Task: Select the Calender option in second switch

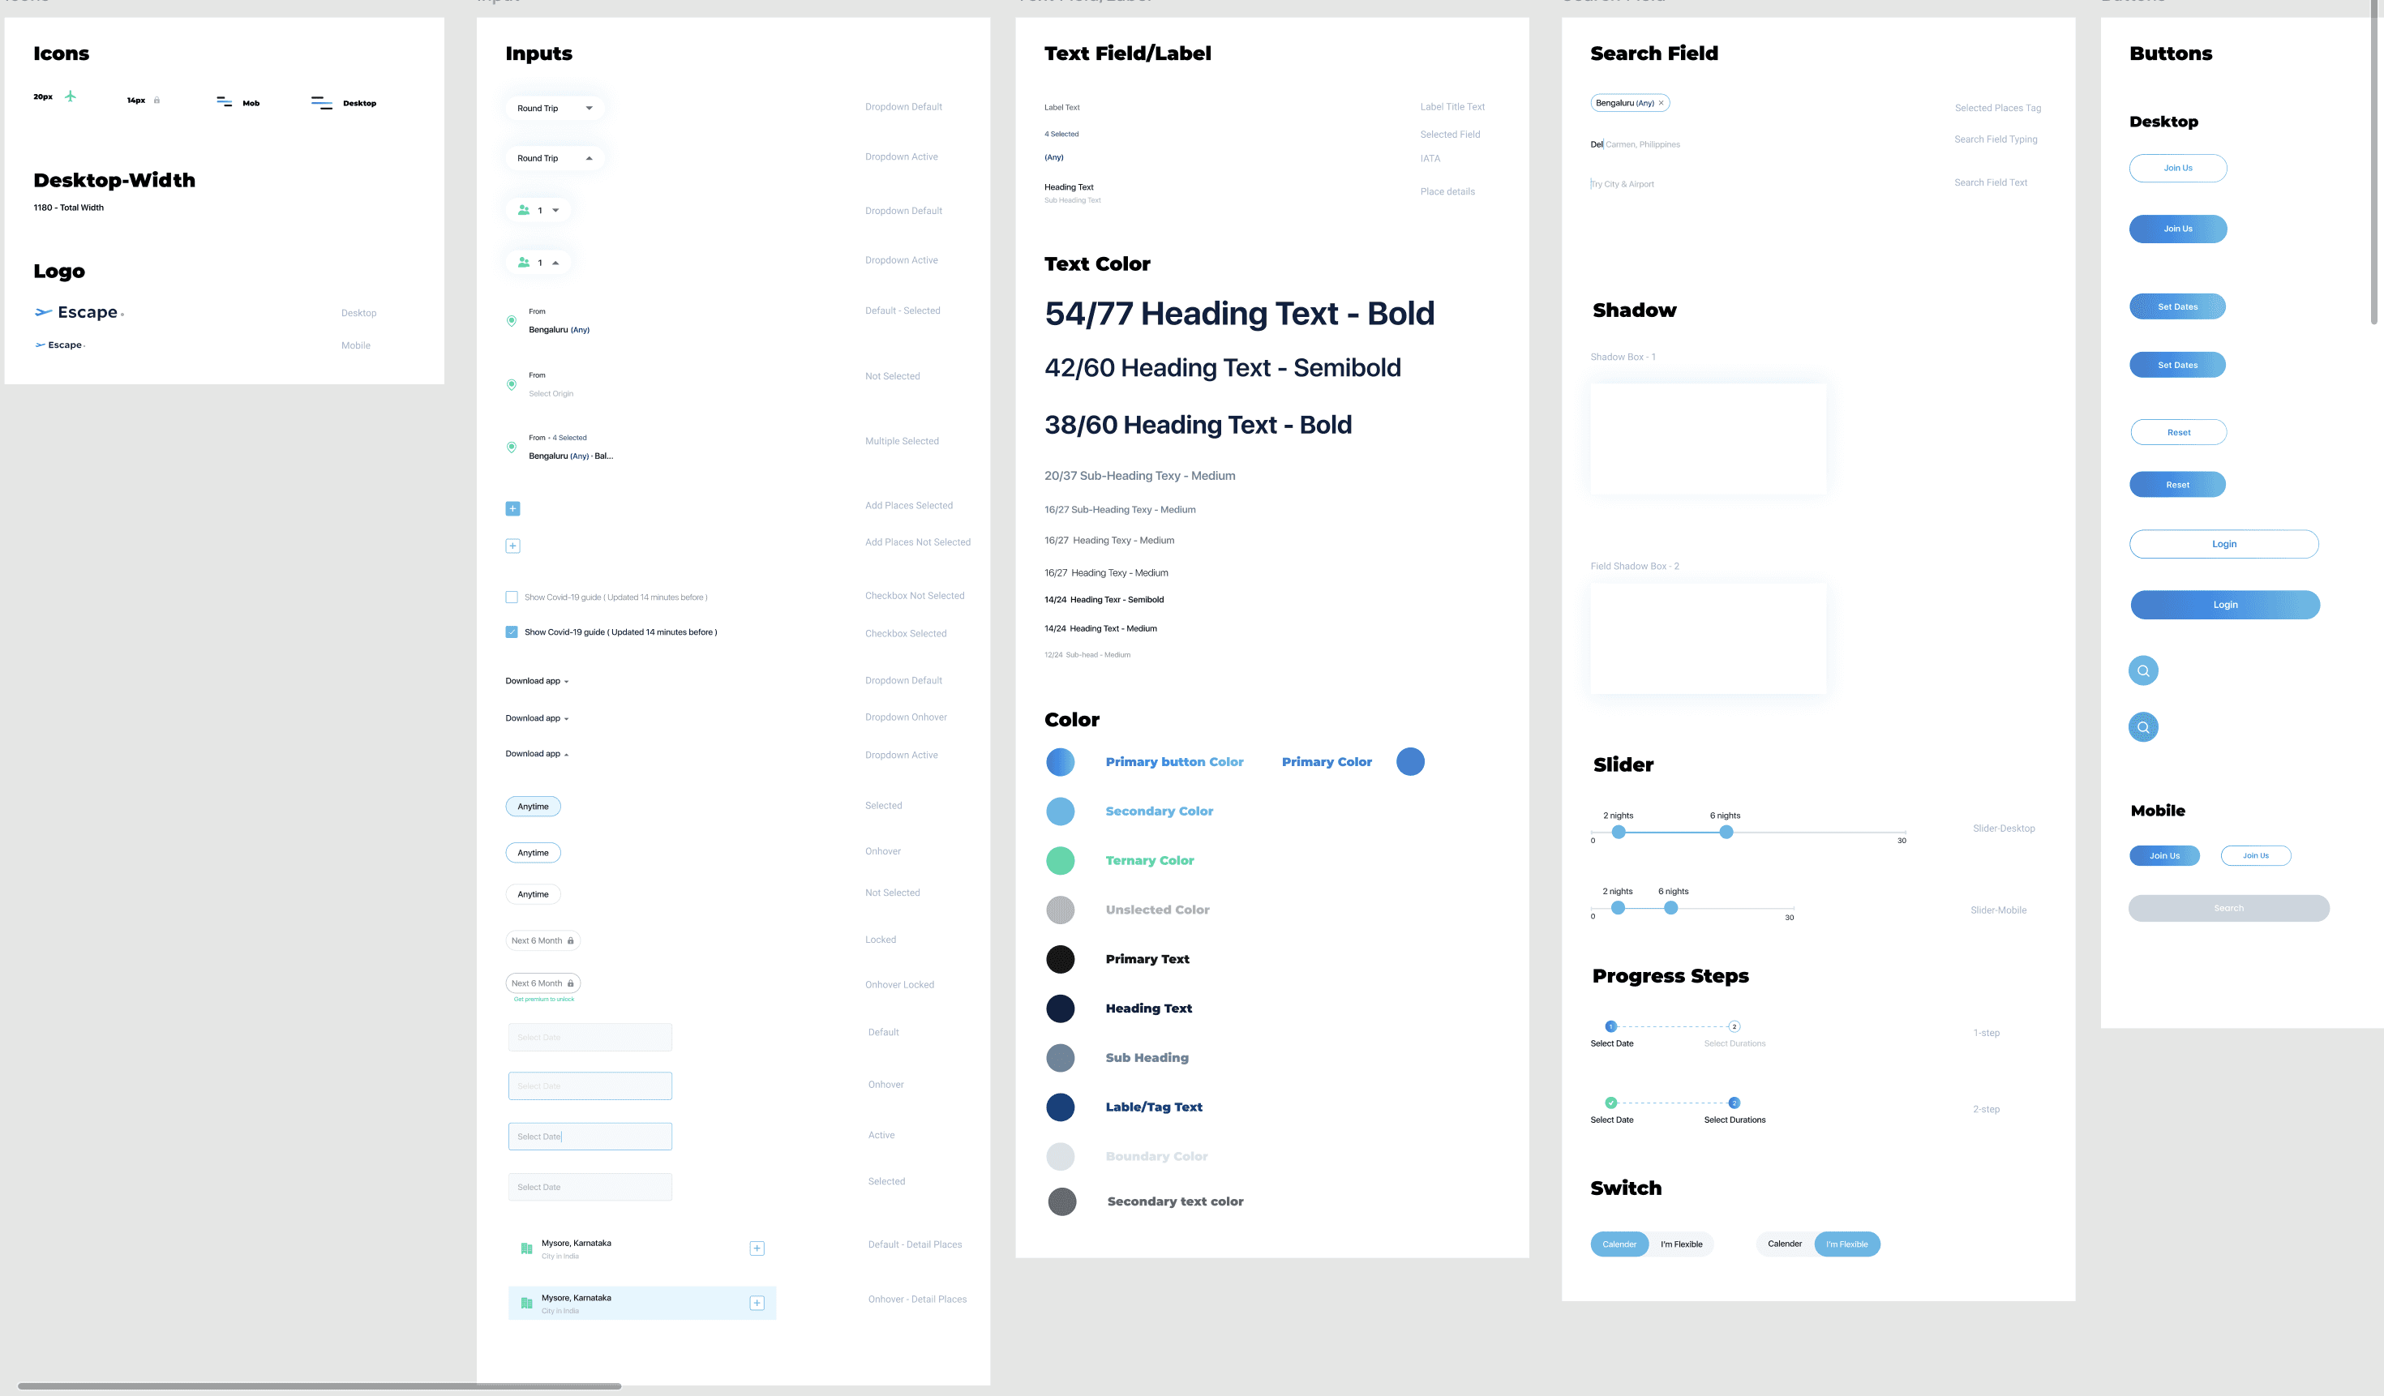Action: pyautogui.click(x=1784, y=1244)
